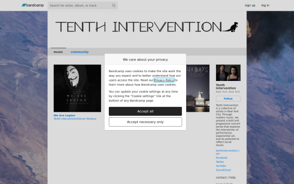Click Tenth Intervention/Dorian Wallace artist text

(75, 119)
